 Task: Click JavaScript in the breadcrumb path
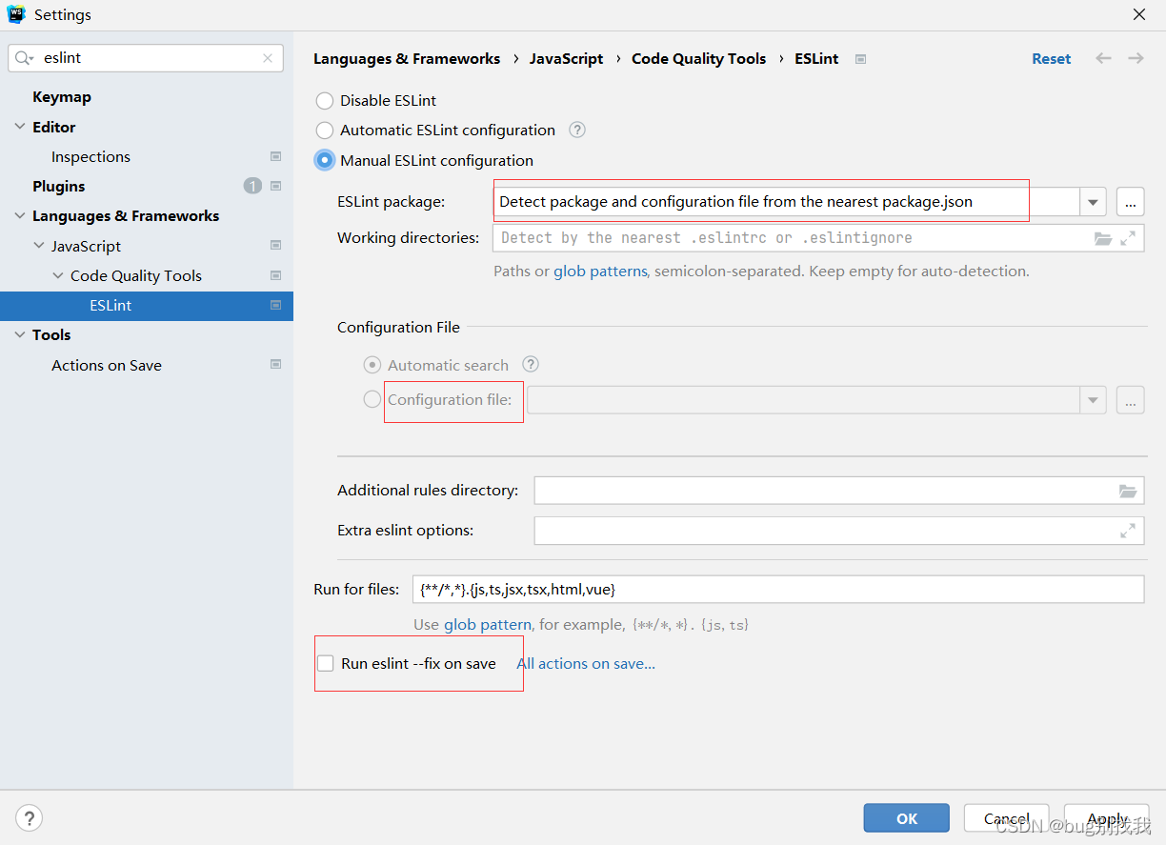tap(567, 59)
